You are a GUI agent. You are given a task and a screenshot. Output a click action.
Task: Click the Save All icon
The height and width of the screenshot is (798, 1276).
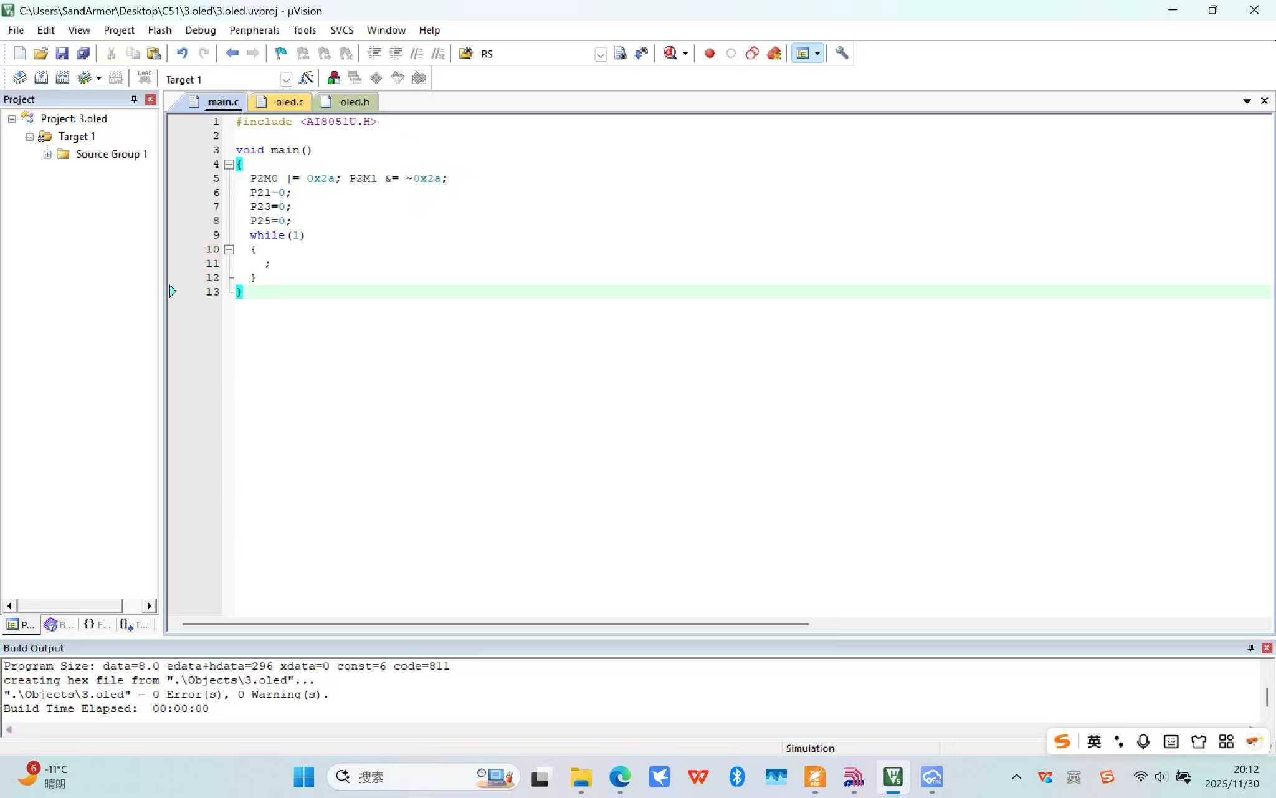pos(83,54)
